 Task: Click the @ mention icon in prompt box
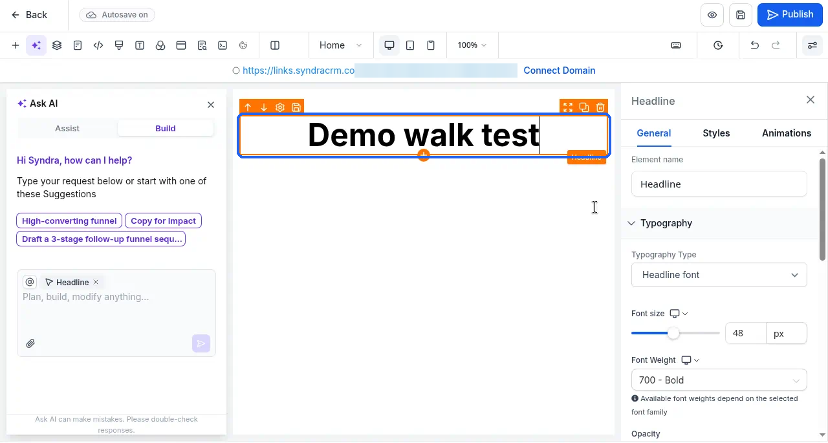[x=30, y=282]
